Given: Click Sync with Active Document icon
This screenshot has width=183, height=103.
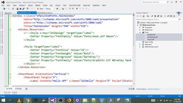Looking at the screenshot, I should tap(152, 16).
